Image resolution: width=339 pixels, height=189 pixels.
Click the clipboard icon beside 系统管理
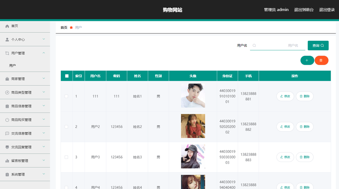pos(7,175)
